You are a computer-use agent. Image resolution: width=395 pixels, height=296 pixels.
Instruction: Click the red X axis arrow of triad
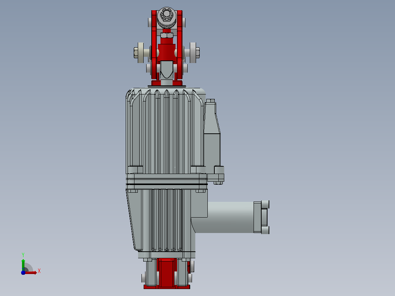[32, 273]
